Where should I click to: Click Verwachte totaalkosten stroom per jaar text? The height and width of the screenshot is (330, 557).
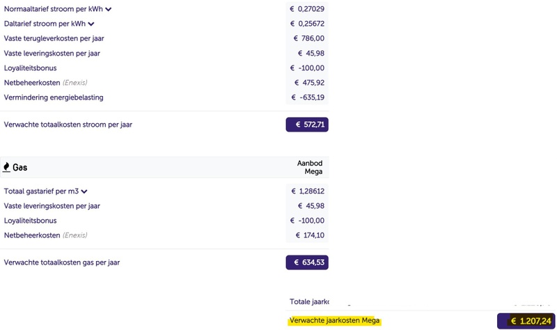[68, 125]
